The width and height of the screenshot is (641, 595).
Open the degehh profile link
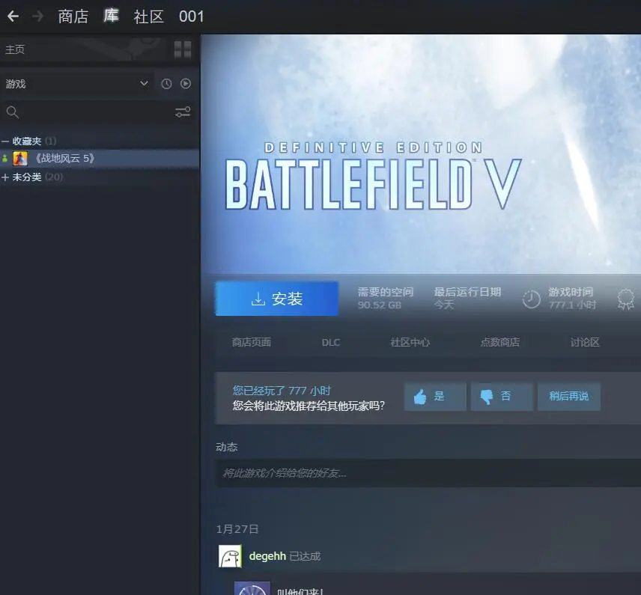pos(267,556)
